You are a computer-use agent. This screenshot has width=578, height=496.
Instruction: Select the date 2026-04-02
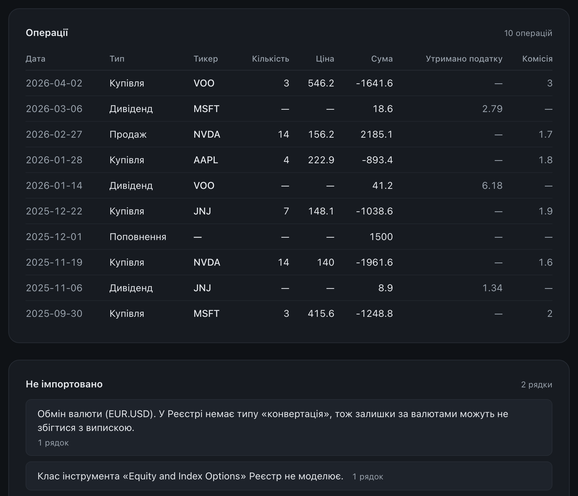54,83
